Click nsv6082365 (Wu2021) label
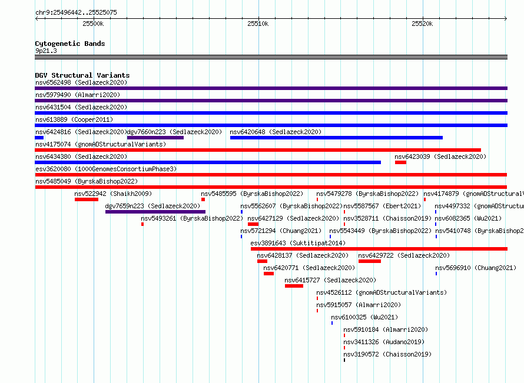 coord(468,218)
